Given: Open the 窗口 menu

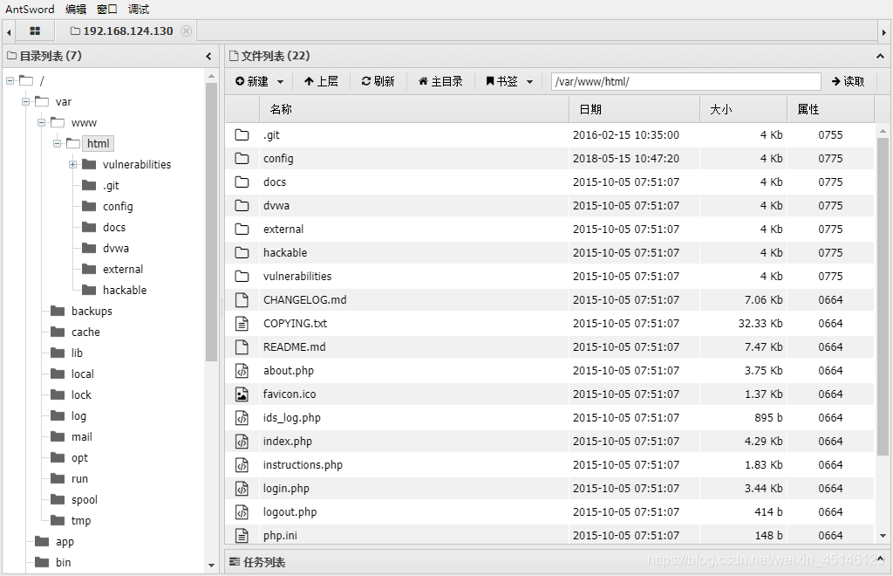Looking at the screenshot, I should (x=107, y=9).
